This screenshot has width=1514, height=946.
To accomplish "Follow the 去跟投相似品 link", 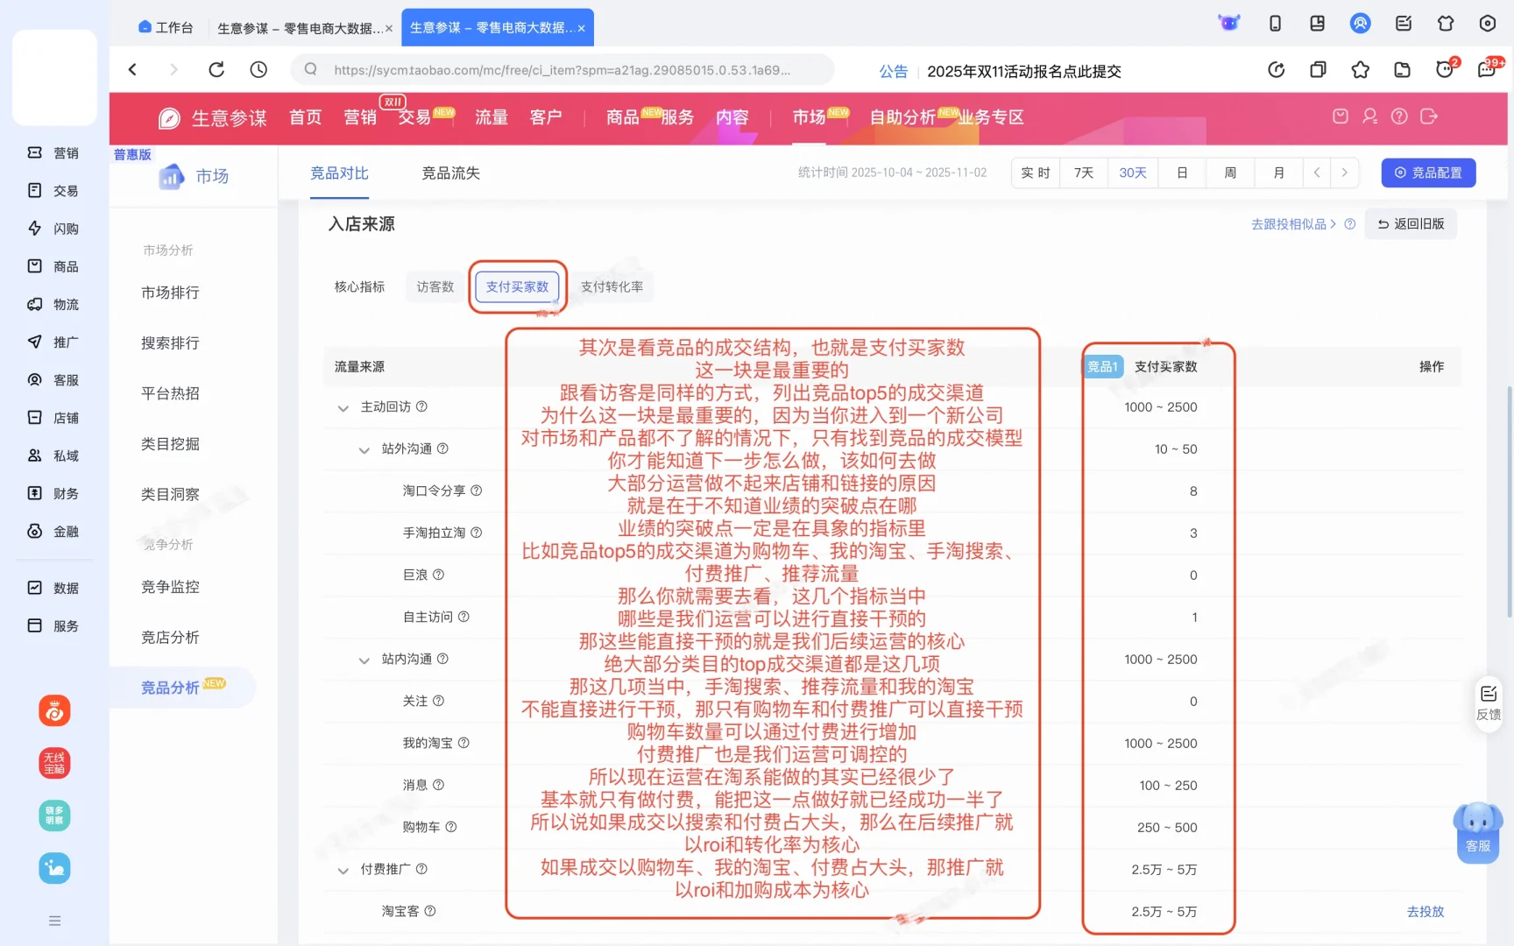I will click(1293, 224).
